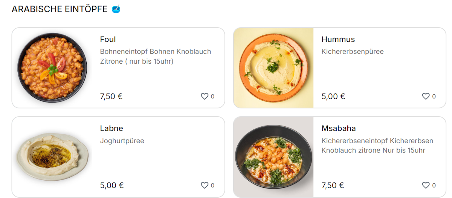Tap the heart icon on Labne card
The width and height of the screenshot is (452, 198).
pos(205,186)
